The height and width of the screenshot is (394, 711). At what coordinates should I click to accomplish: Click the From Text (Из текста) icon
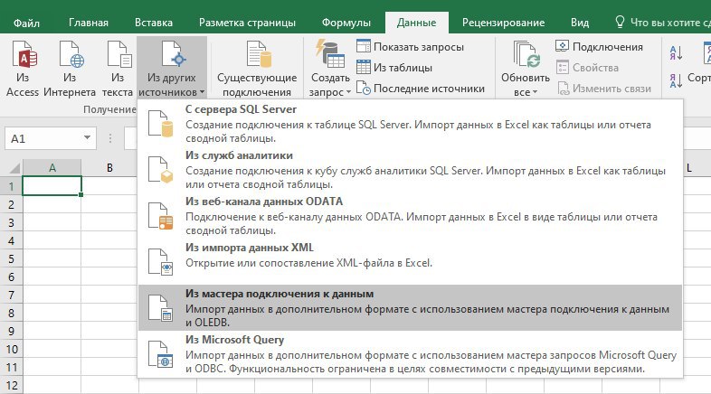click(118, 54)
